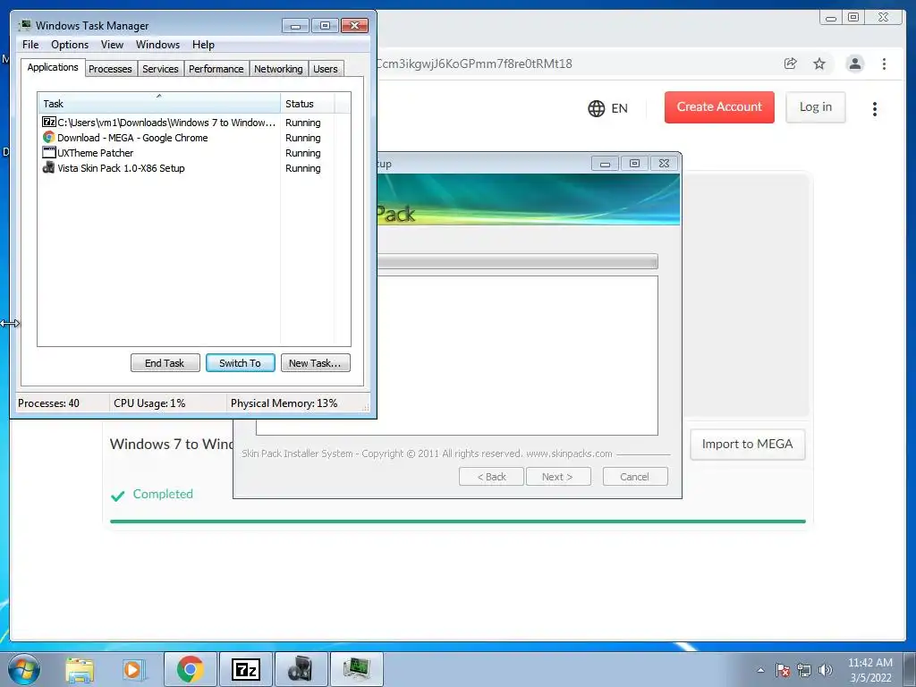The height and width of the screenshot is (687, 916).
Task: Click the Create Account button
Action: click(x=719, y=107)
